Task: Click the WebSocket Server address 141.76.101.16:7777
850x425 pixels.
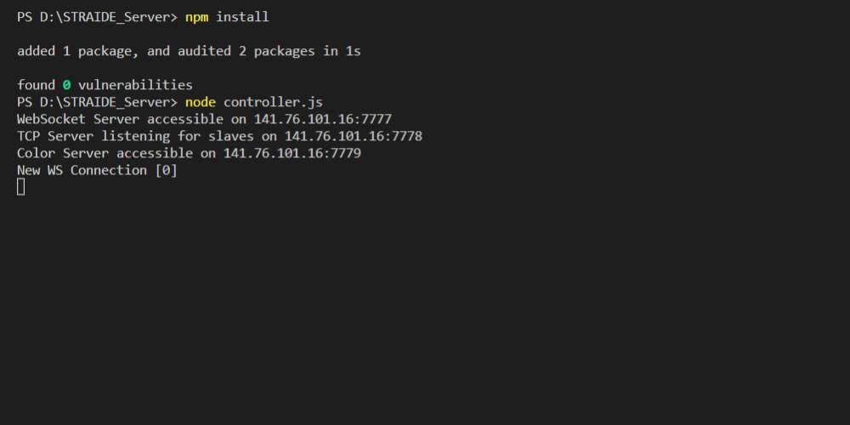Action: [x=323, y=119]
